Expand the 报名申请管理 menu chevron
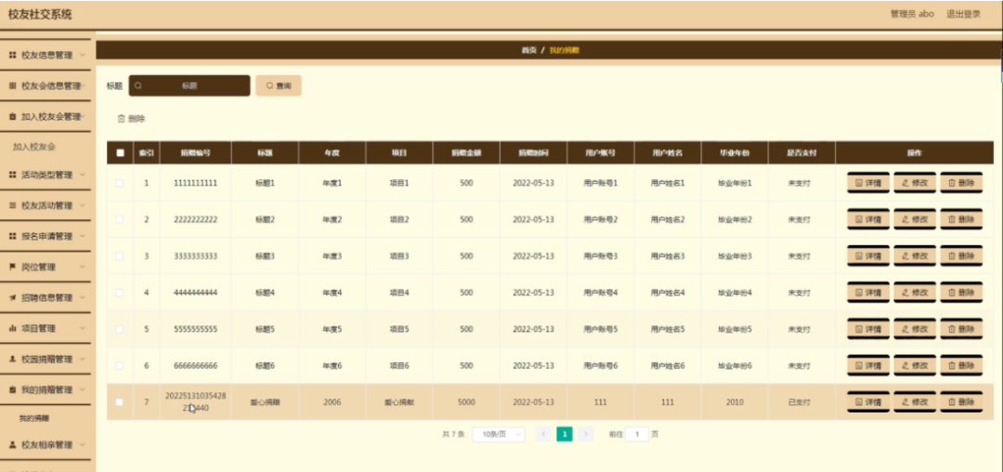 click(x=83, y=236)
